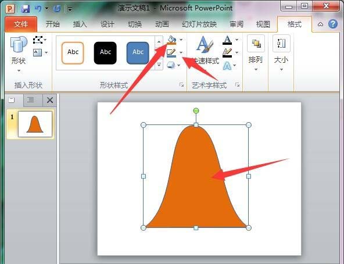Open the 大小 (Size) menu

281,53
